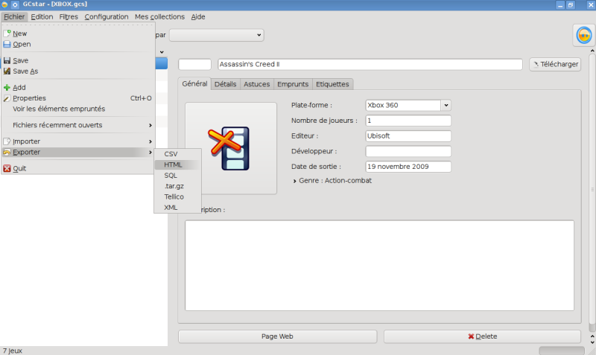Open the Fichier menu

[x=14, y=16]
